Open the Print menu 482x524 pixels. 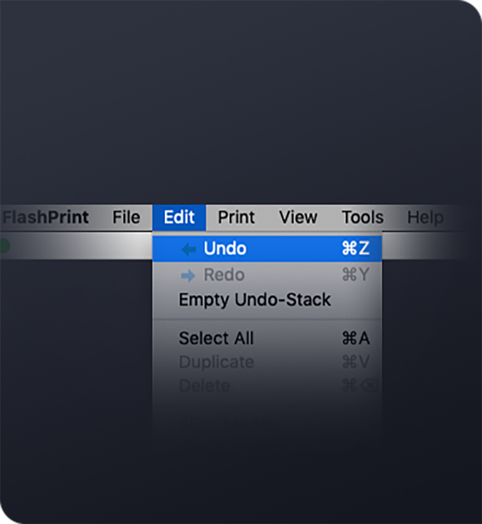coord(236,217)
